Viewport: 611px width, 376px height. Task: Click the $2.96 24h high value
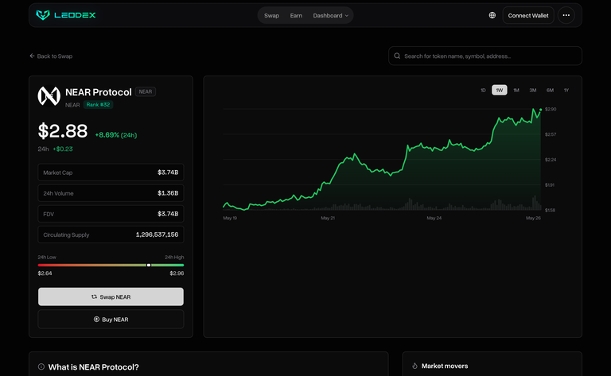[177, 273]
